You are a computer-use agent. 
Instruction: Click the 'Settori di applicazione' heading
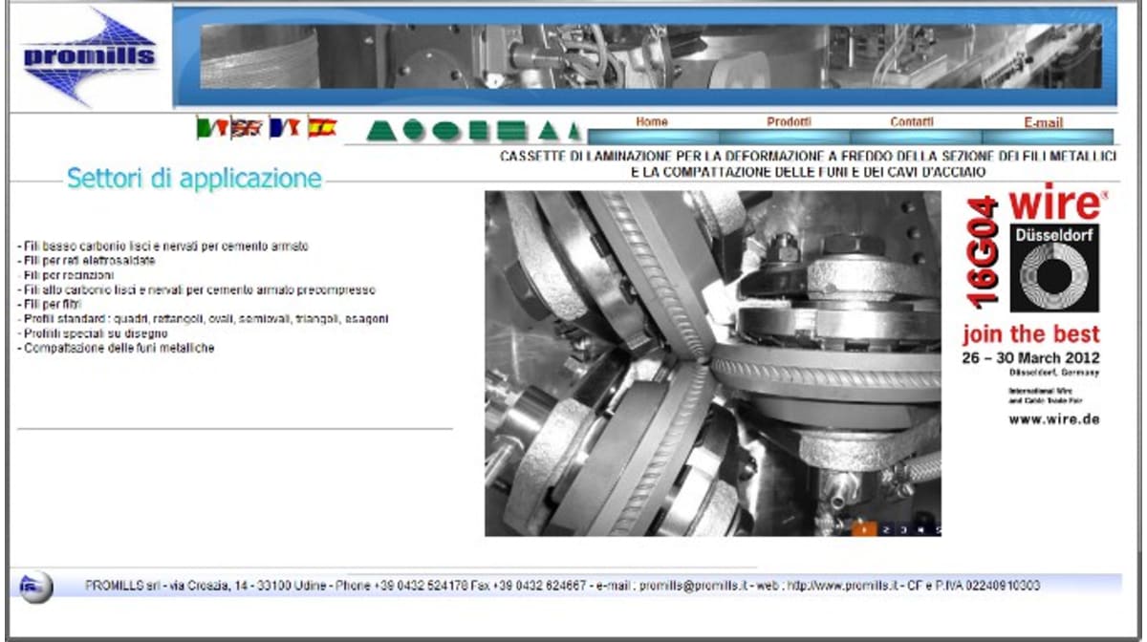194,178
